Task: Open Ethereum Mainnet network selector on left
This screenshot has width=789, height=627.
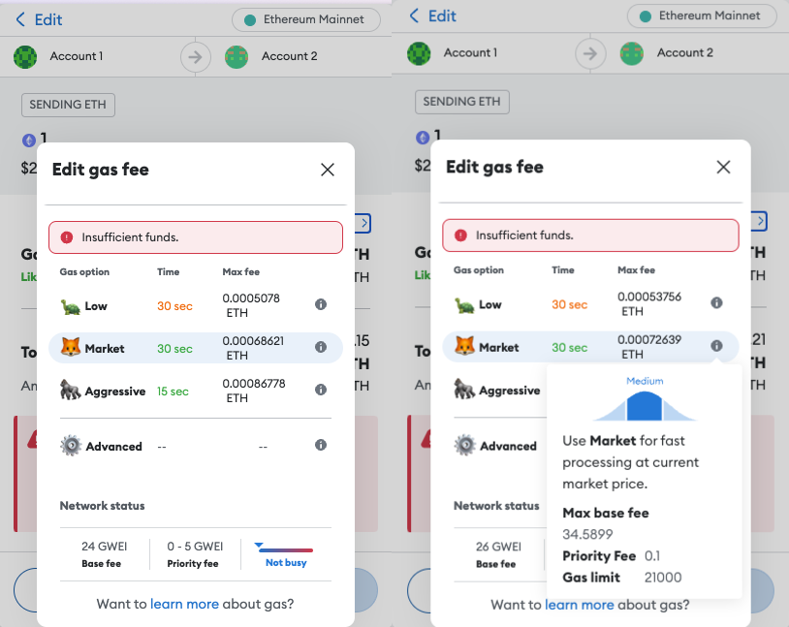Action: (305, 19)
